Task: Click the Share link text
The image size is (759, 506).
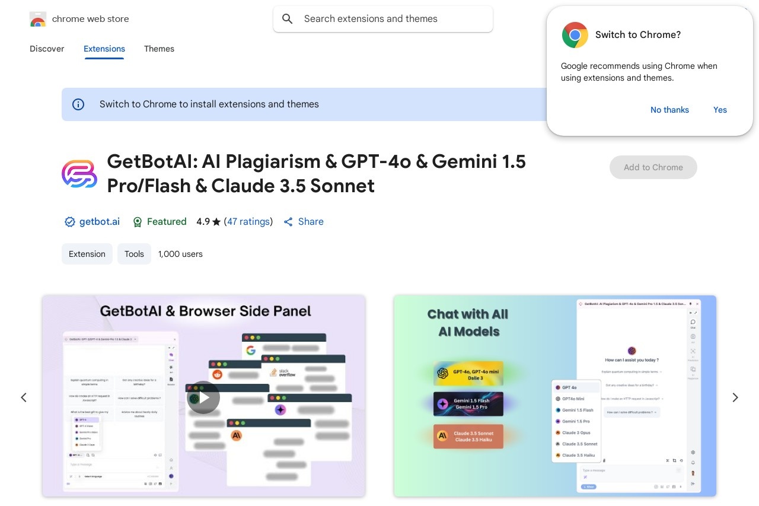Action: pos(311,222)
